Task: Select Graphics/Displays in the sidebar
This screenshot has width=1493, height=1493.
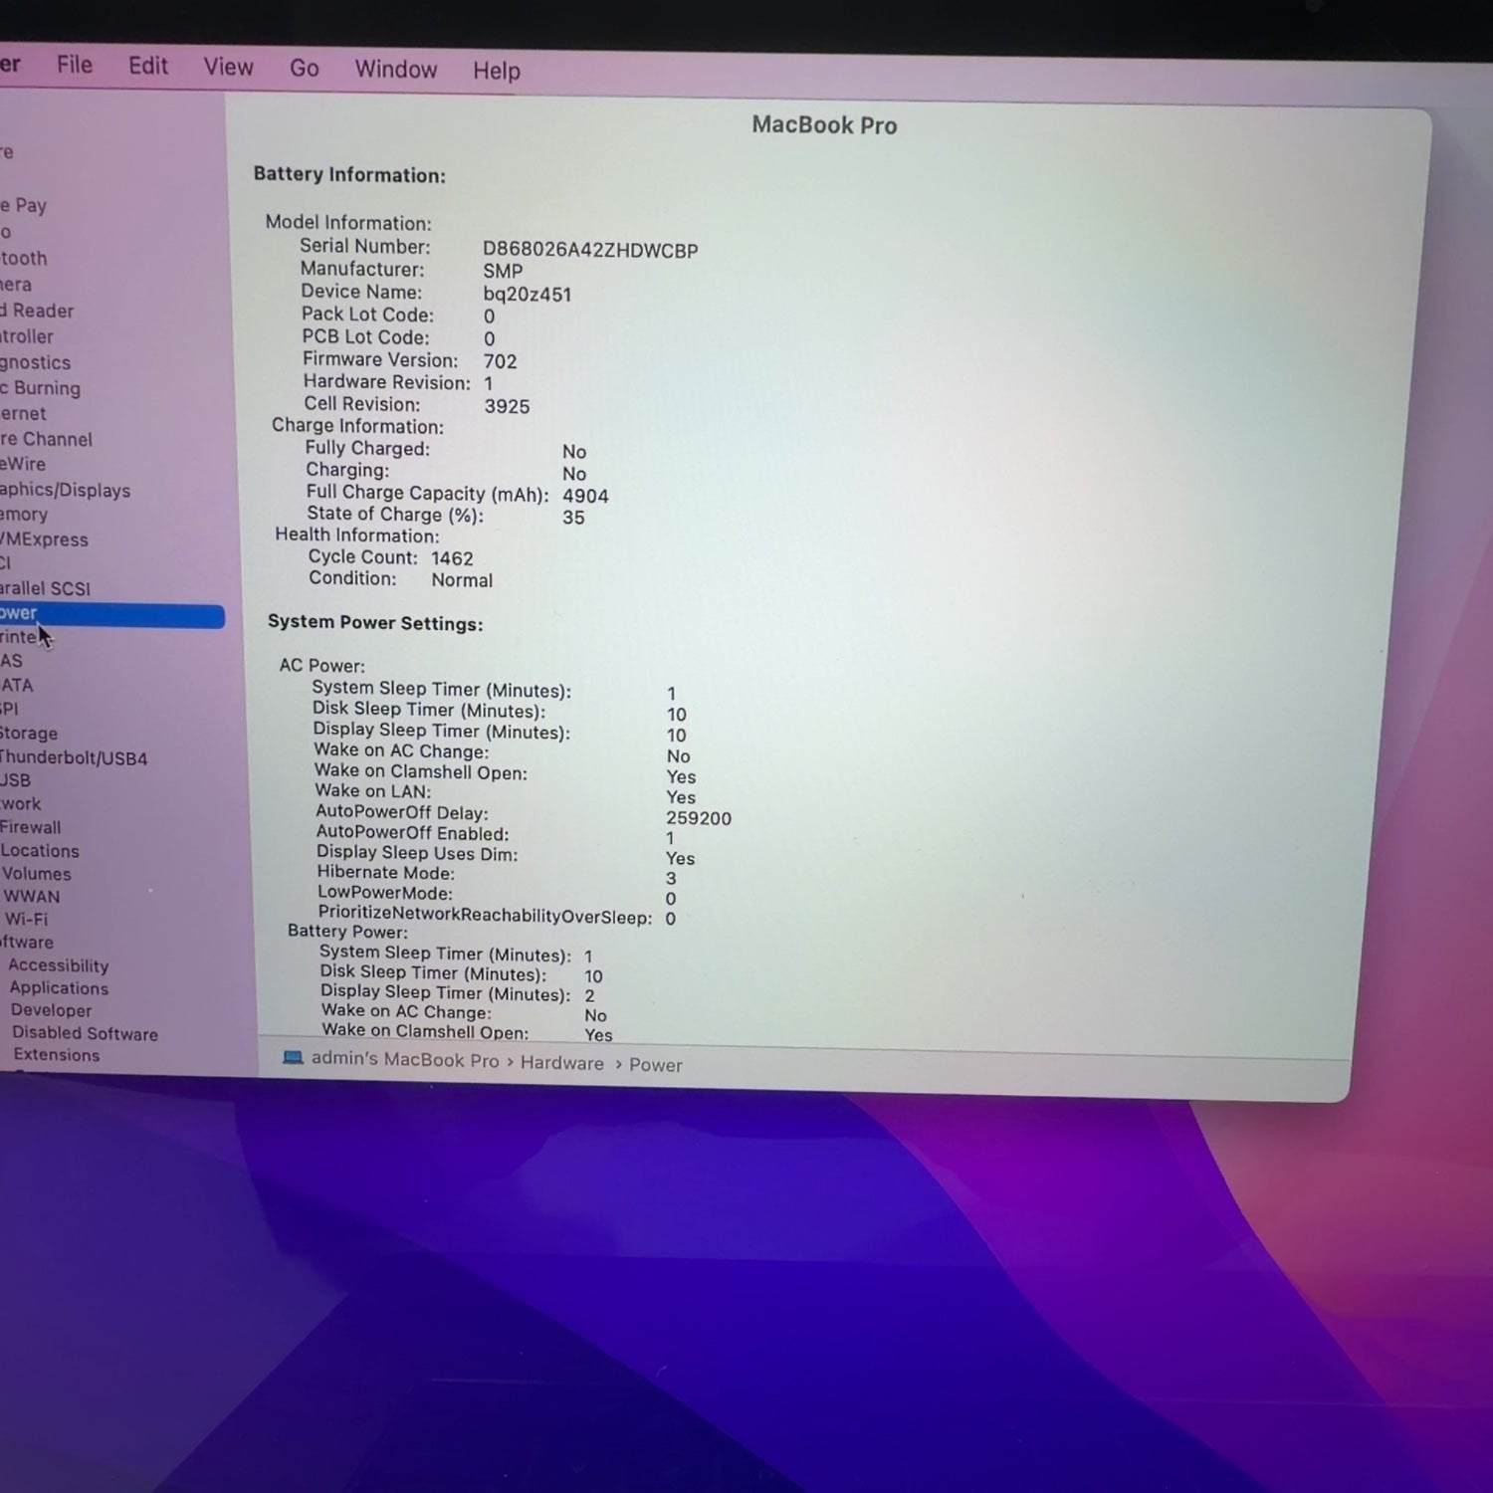Action: tap(65, 490)
